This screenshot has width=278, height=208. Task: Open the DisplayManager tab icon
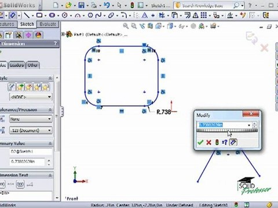click(x=38, y=35)
